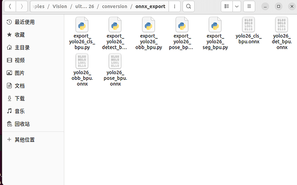Click the file name text export_yolo26_obb_bpu.py
Screen dimensions: 297x185
click(148, 41)
